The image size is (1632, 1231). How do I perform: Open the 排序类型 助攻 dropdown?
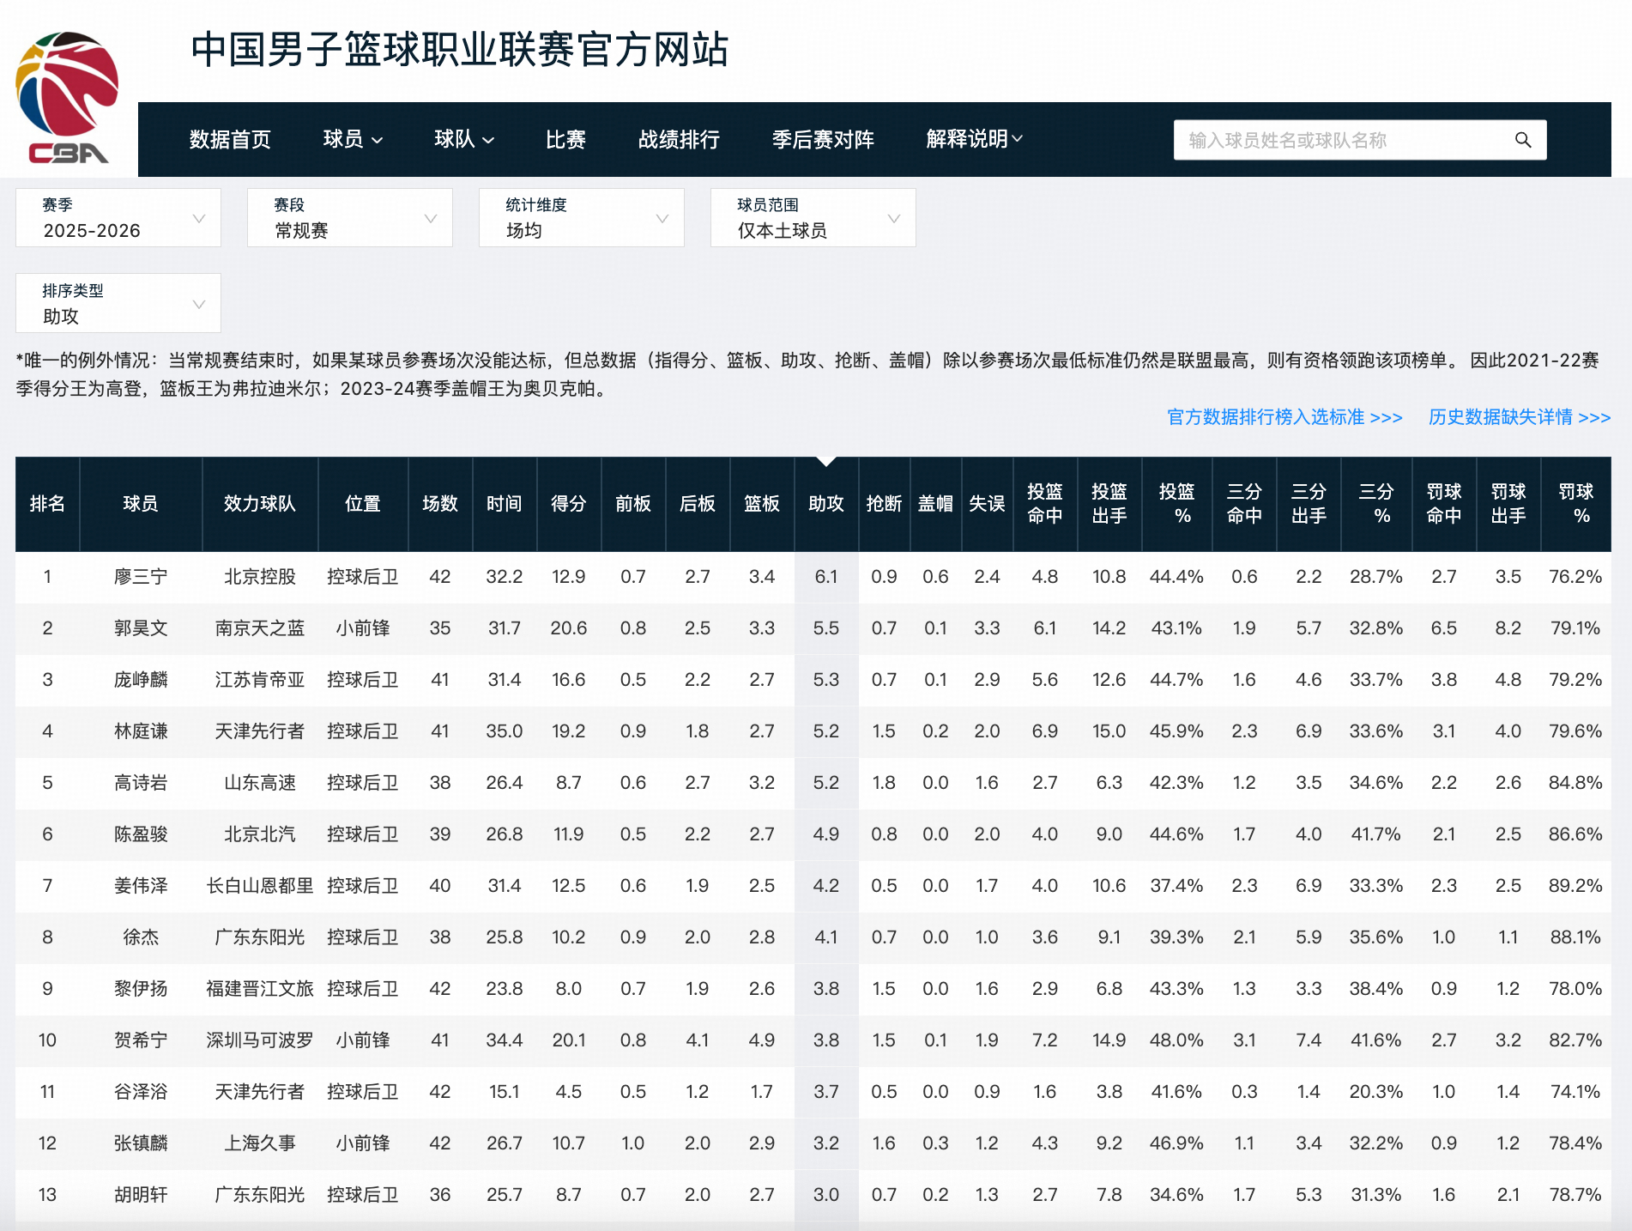[x=118, y=304]
